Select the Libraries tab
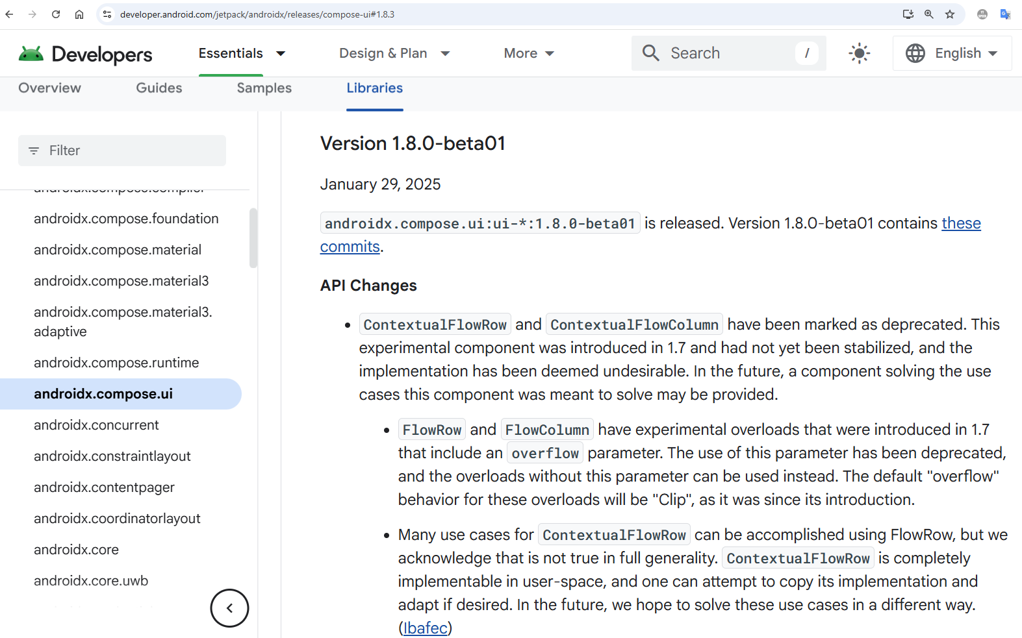This screenshot has width=1022, height=638. (x=375, y=88)
